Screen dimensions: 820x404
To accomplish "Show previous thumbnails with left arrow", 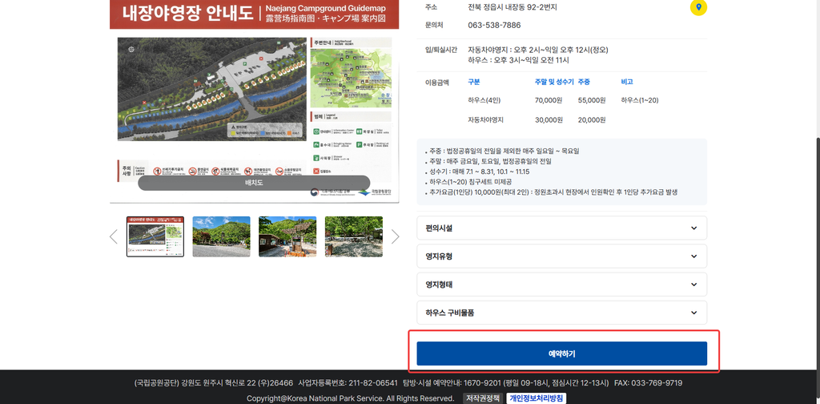I will [114, 236].
